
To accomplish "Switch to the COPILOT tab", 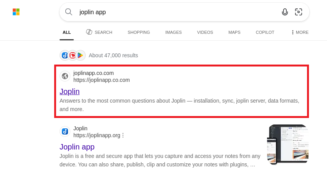I will pyautogui.click(x=265, y=32).
